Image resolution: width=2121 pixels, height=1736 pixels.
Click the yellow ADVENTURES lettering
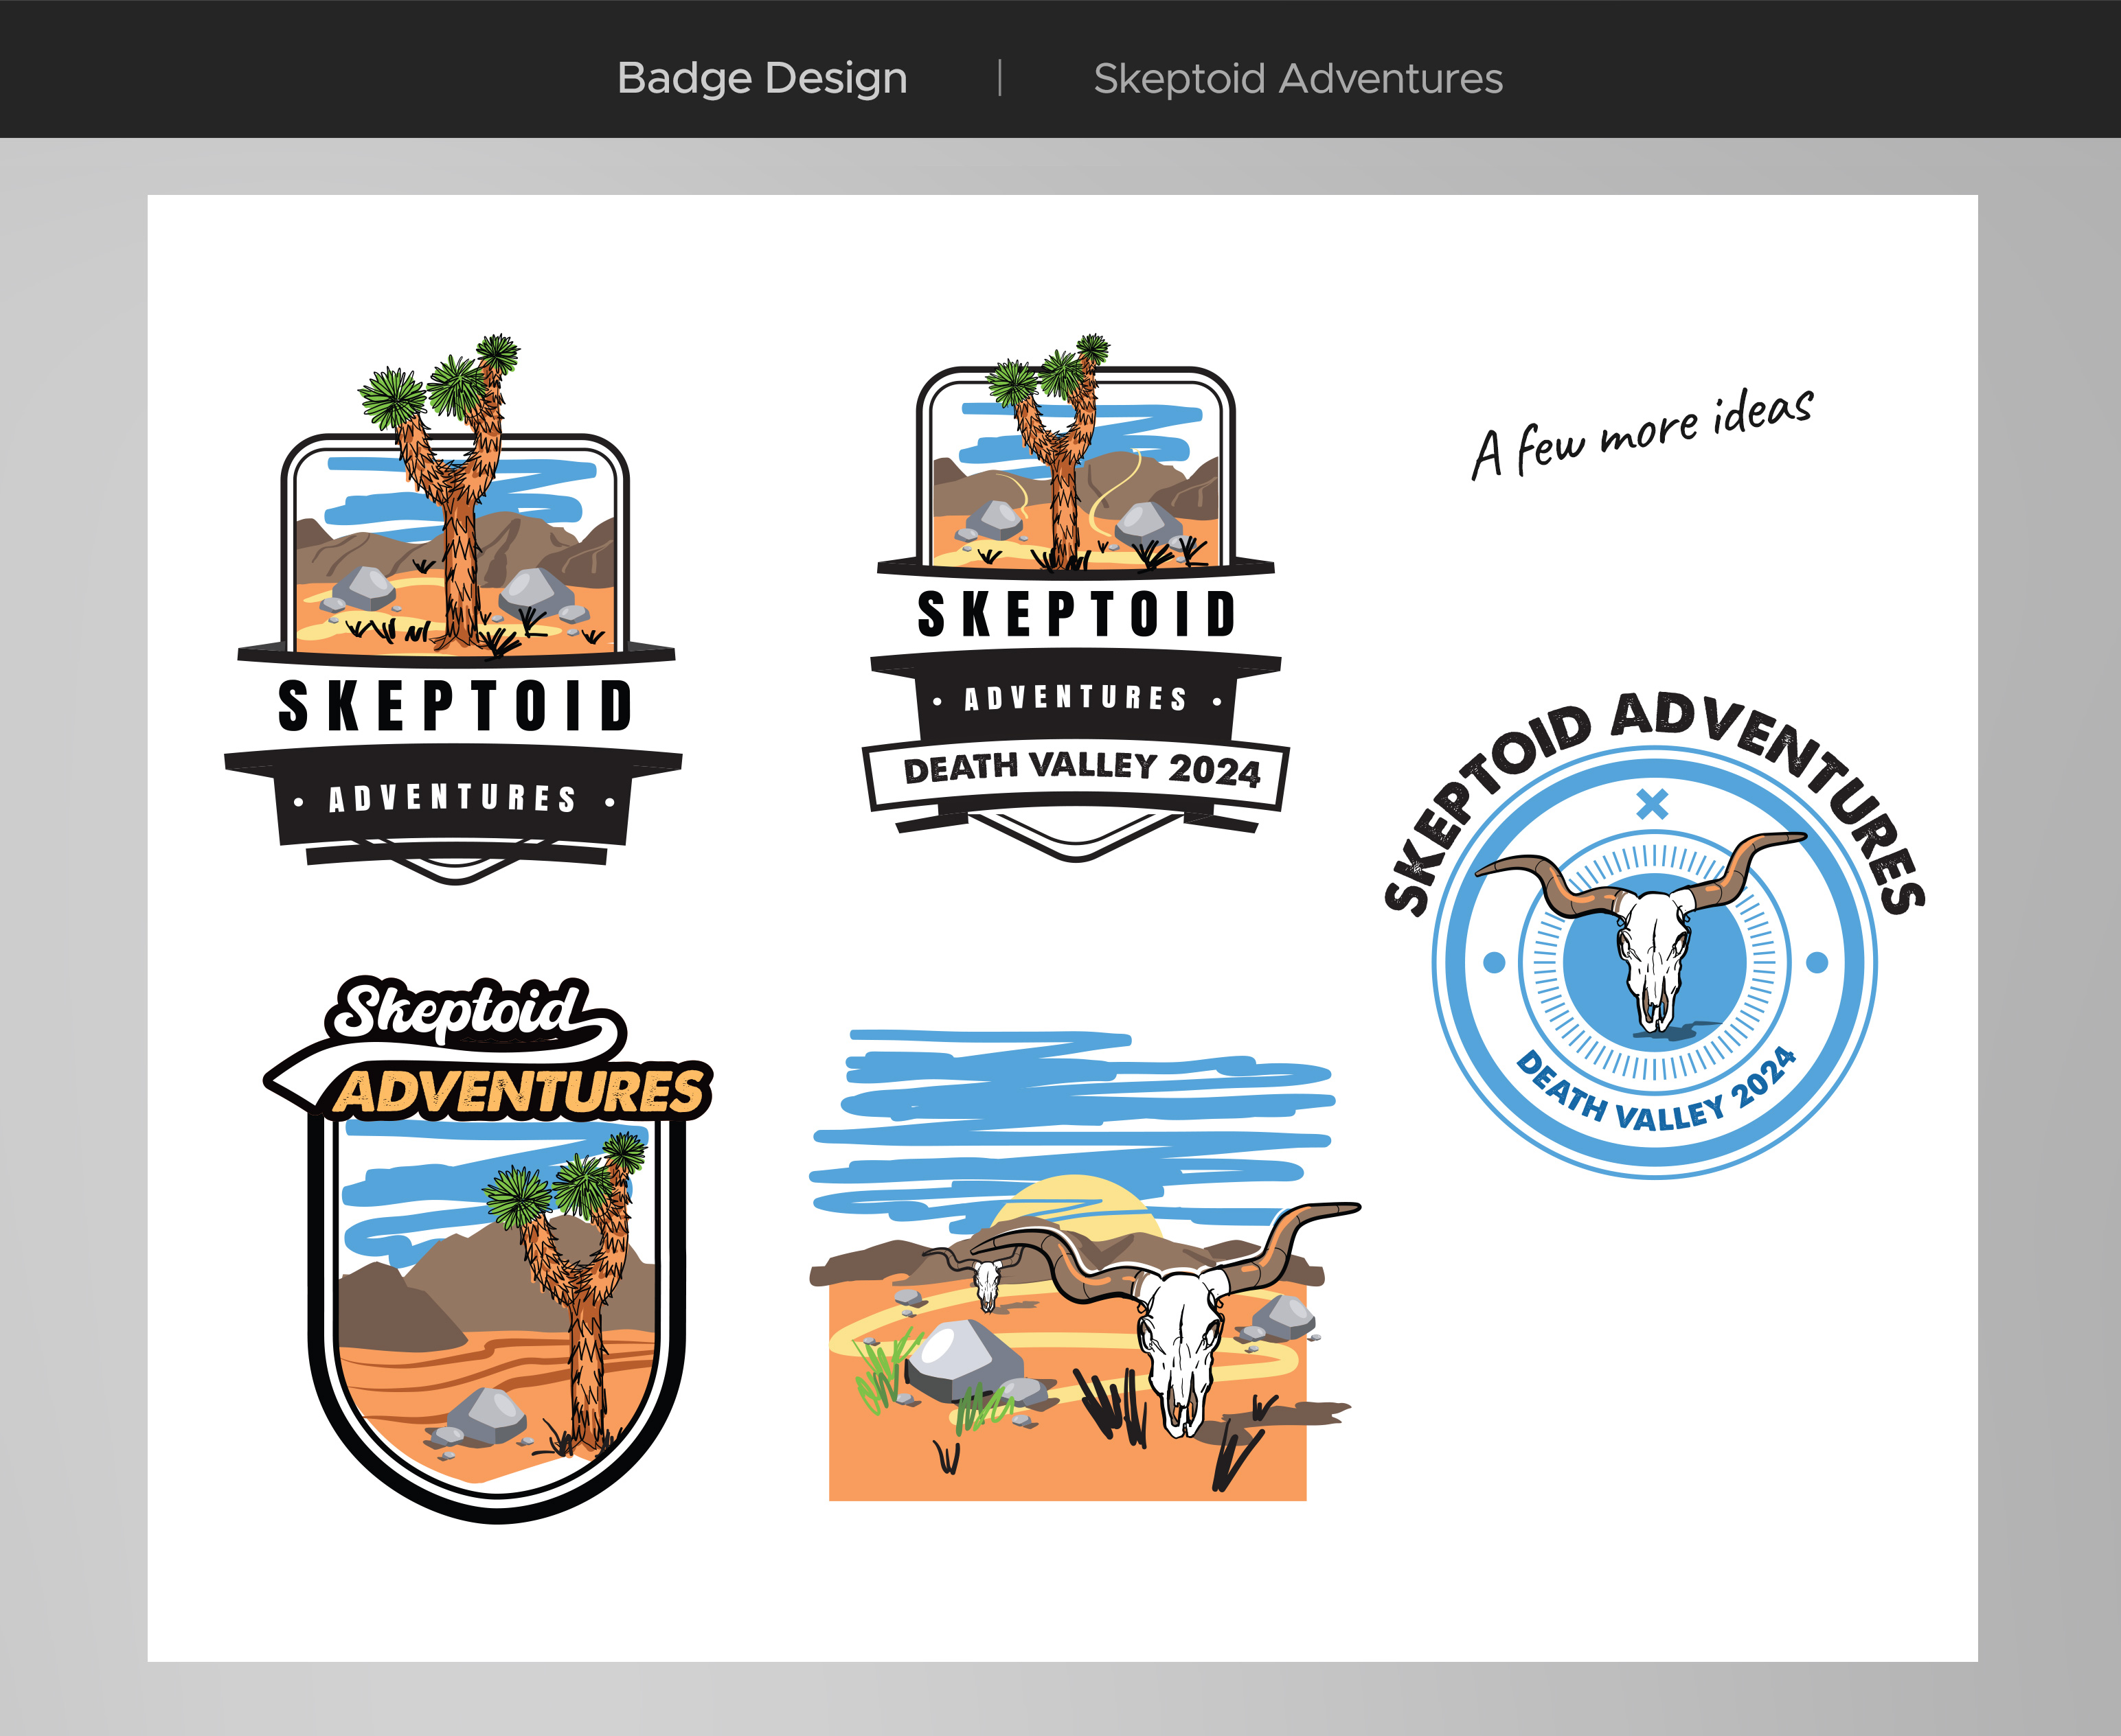(519, 1091)
